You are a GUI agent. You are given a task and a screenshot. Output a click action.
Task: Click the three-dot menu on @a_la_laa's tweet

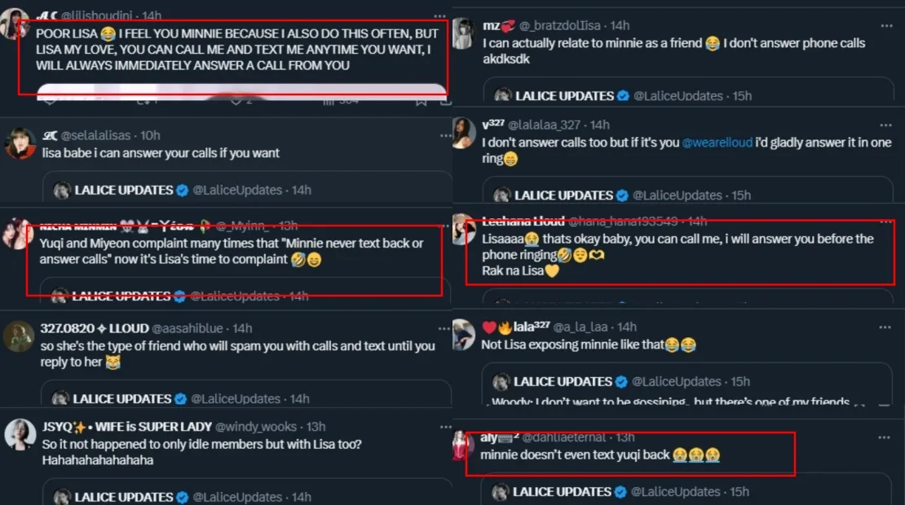point(885,327)
